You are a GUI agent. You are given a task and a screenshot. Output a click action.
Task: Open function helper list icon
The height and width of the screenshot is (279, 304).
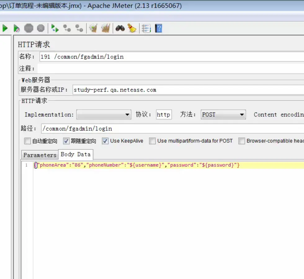[x=146, y=29]
